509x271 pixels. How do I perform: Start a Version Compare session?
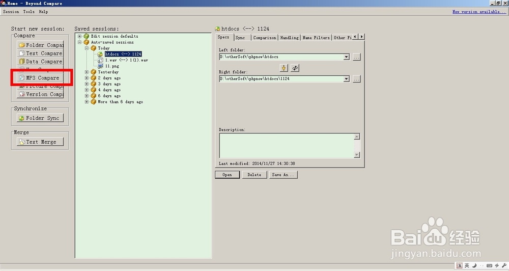40,94
